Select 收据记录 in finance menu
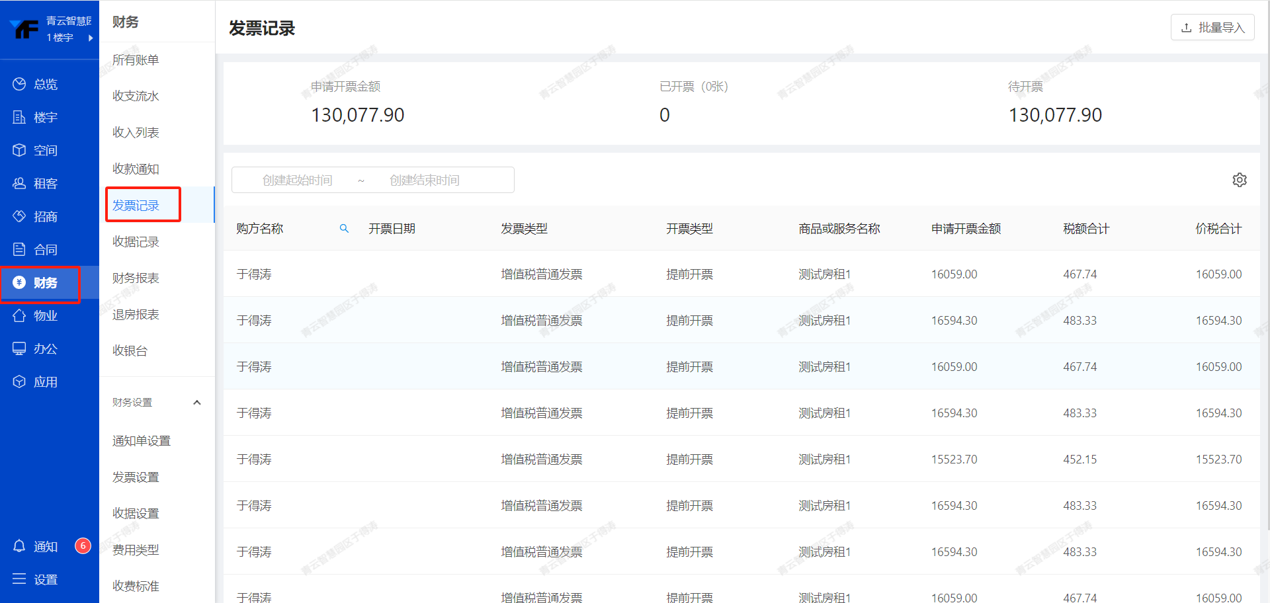This screenshot has height=603, width=1270. 136,242
